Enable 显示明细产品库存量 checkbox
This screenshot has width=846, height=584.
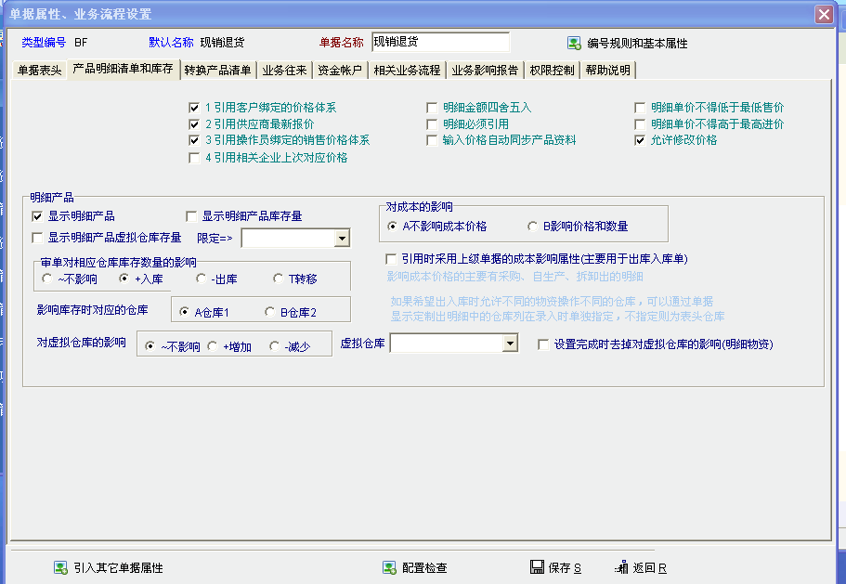pyautogui.click(x=192, y=216)
